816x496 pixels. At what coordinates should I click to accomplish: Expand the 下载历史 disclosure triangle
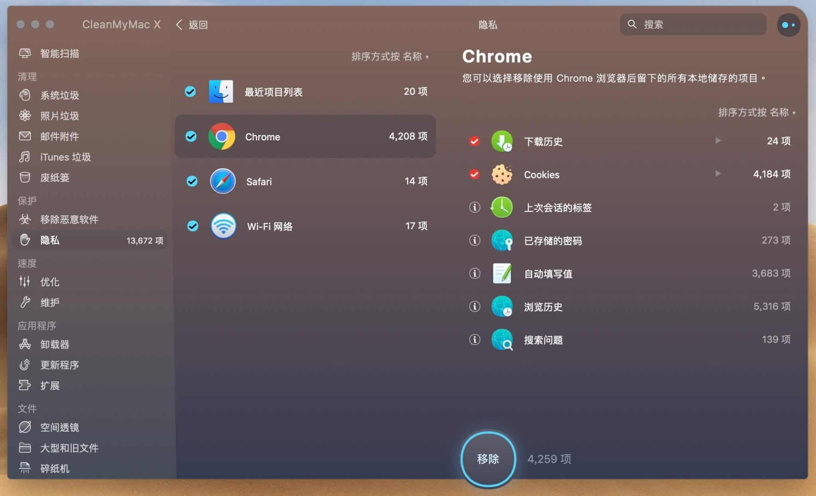click(718, 140)
